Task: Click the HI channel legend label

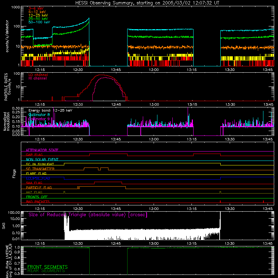Action: [x=38, y=78]
